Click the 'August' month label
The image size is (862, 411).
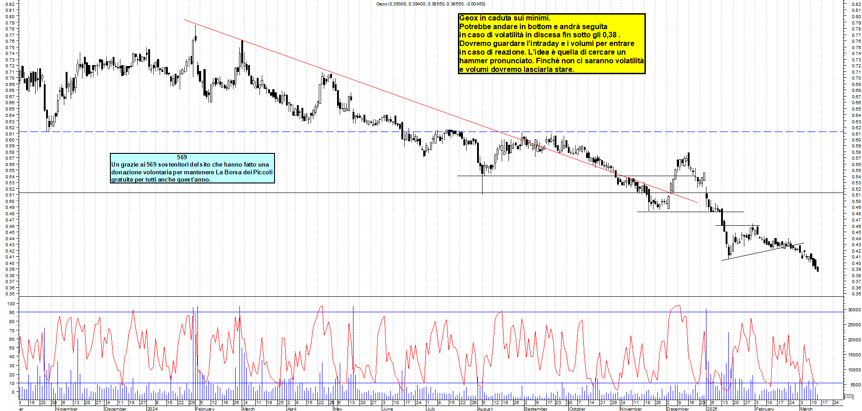[x=485, y=409]
